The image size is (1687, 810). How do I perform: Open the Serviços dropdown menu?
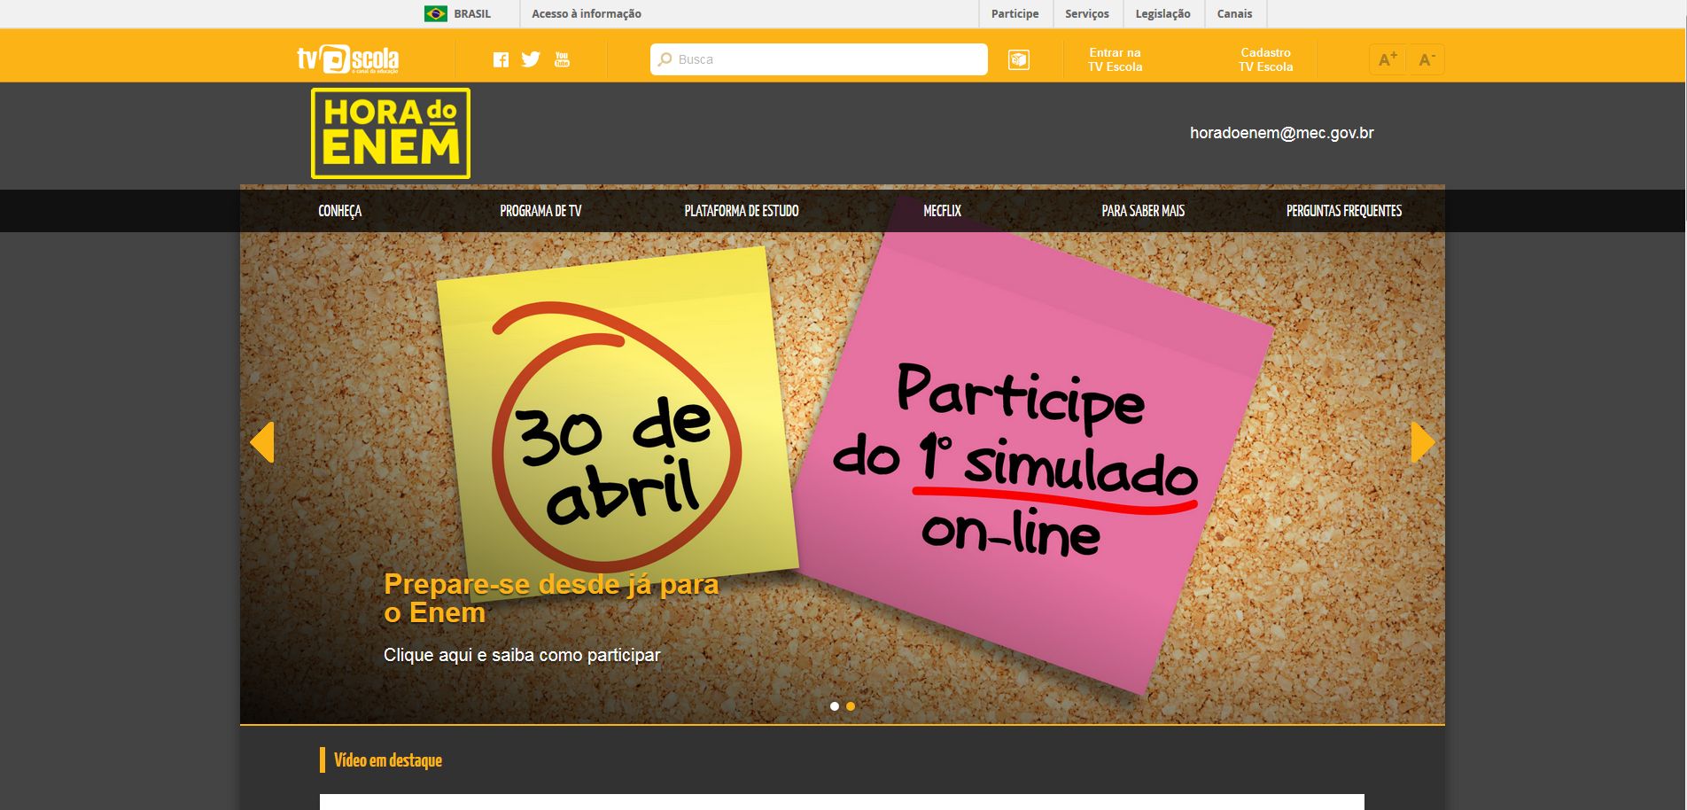pyautogui.click(x=1086, y=13)
